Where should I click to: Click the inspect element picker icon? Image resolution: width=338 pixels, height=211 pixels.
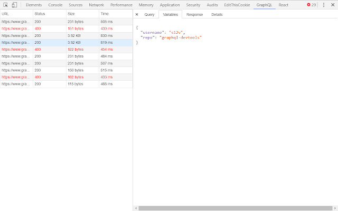coord(5,5)
